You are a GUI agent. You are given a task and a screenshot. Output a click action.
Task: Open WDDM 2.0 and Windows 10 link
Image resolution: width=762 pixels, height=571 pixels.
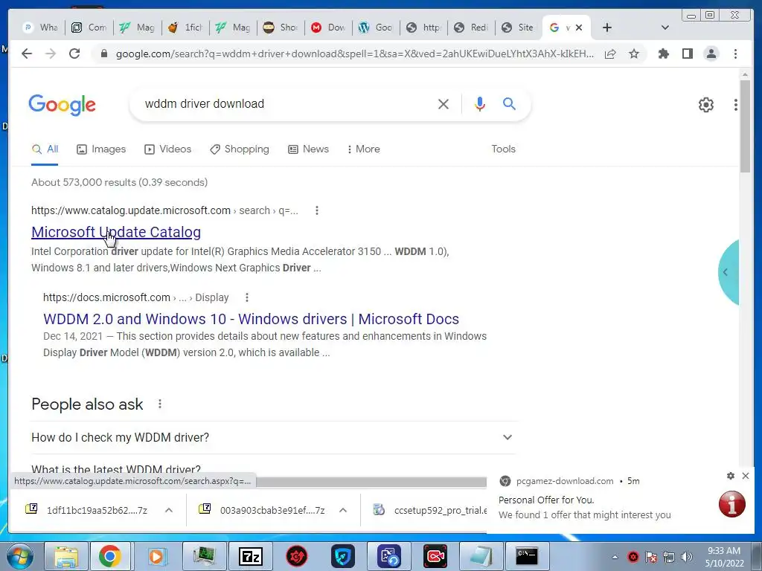[251, 319]
